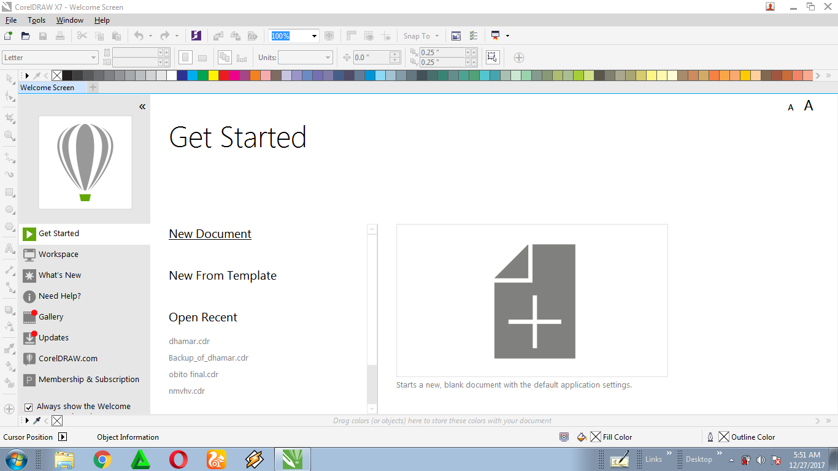Click the zoom level input field
The width and height of the screenshot is (838, 471).
click(290, 36)
